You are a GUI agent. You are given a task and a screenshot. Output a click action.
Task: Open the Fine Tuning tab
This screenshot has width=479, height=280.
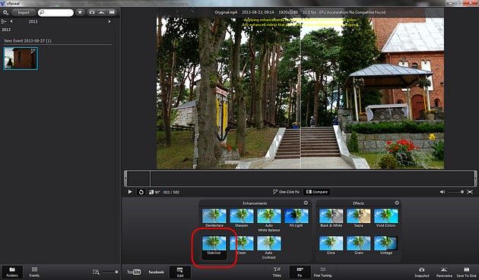click(322, 272)
